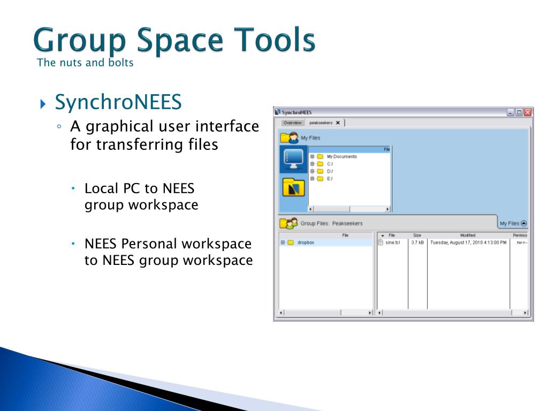This screenshot has width=548, height=411.
Task: Expand the My Documents tree node
Action: click(x=313, y=157)
